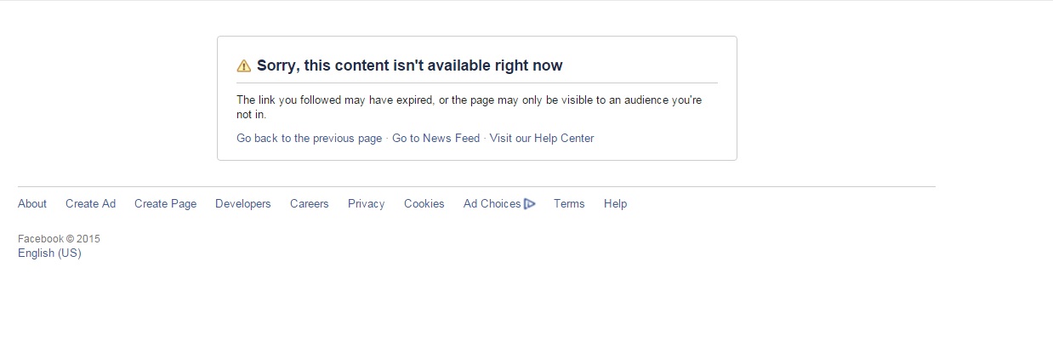Select the Create Page footer link
The width and height of the screenshot is (1053, 353).
[x=165, y=204]
